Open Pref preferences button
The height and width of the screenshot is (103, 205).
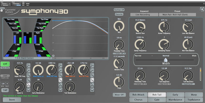click(x=3, y=8)
